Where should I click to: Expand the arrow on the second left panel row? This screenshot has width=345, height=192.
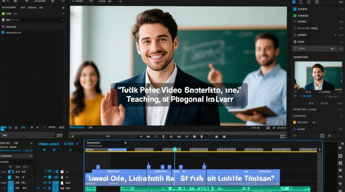pos(63,20)
